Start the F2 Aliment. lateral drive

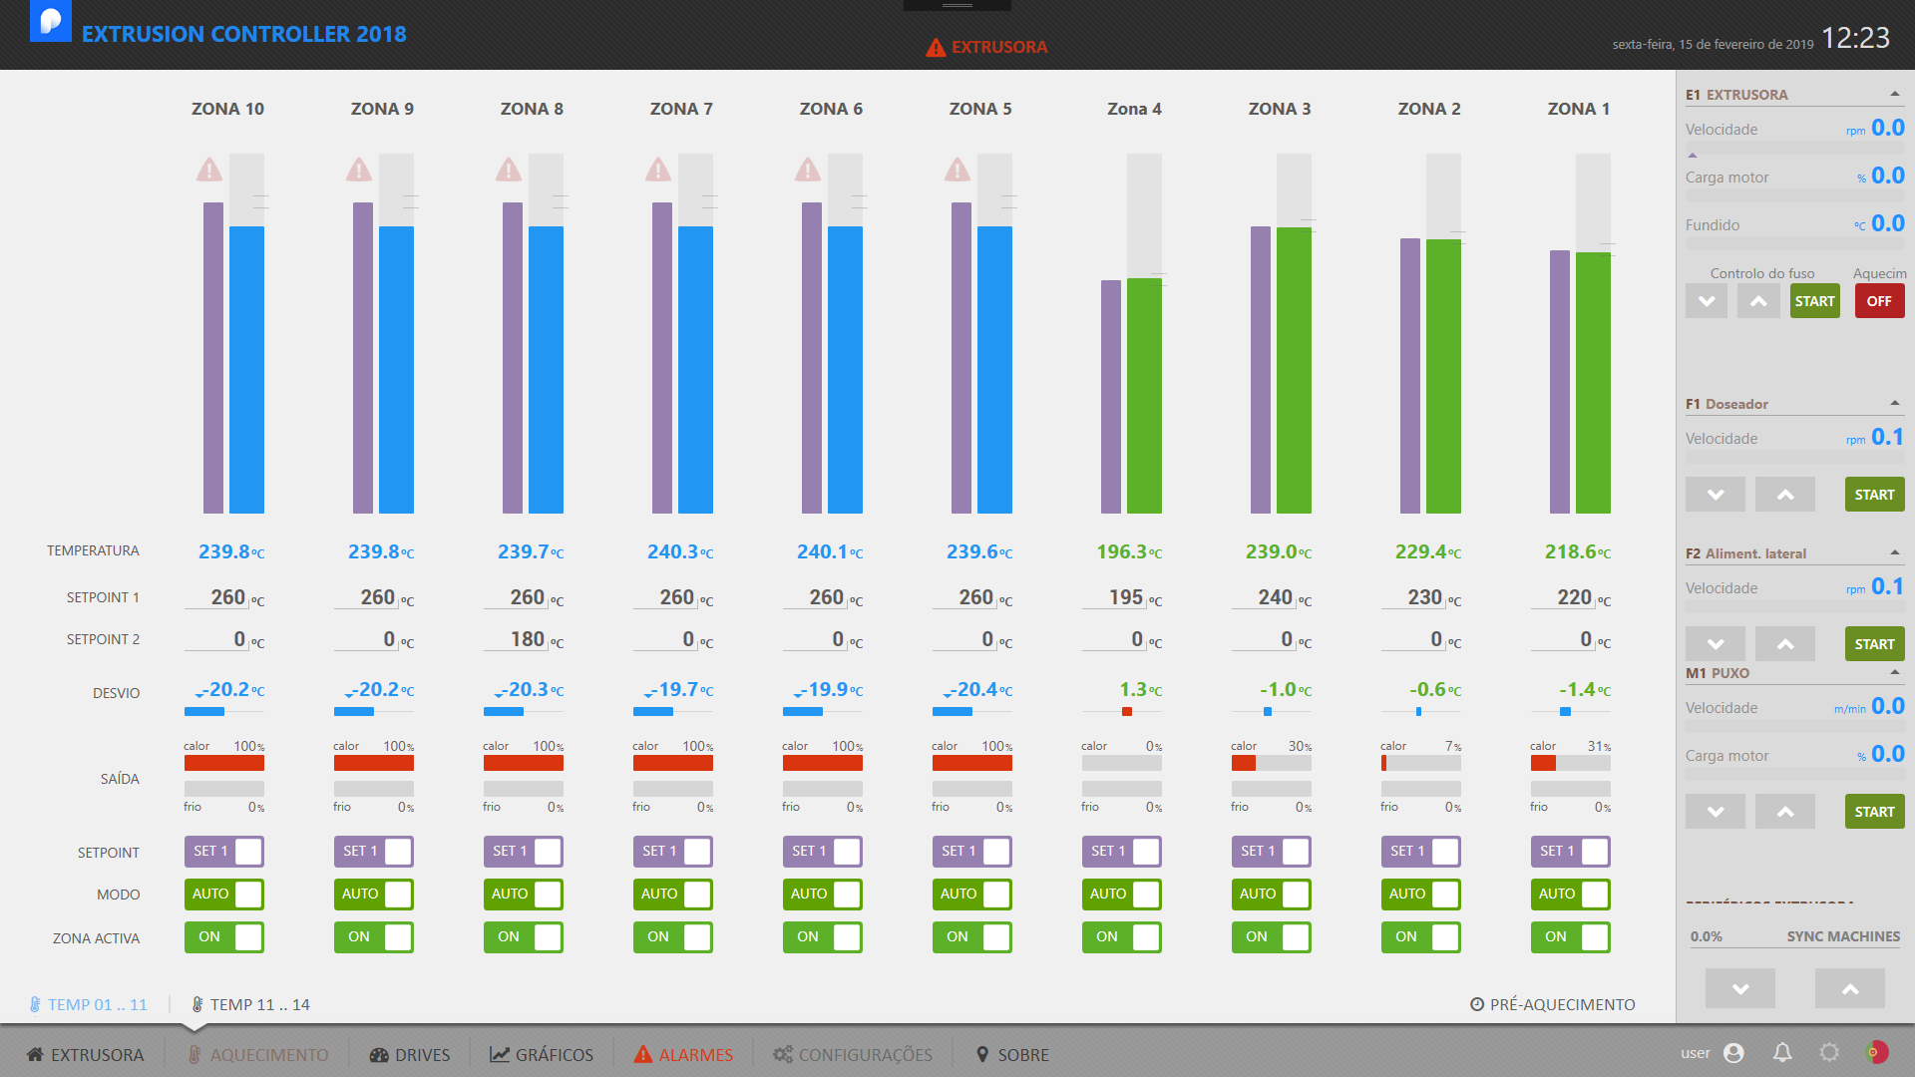tap(1874, 644)
